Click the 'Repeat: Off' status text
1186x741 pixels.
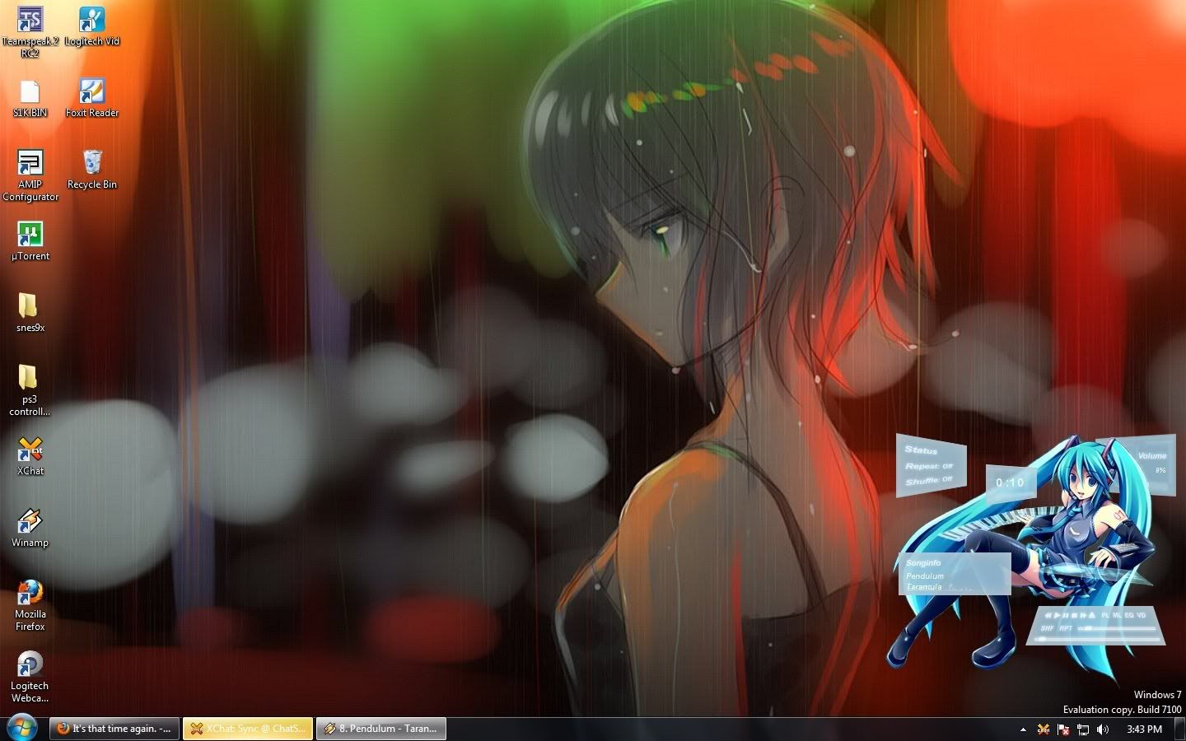coord(929,466)
